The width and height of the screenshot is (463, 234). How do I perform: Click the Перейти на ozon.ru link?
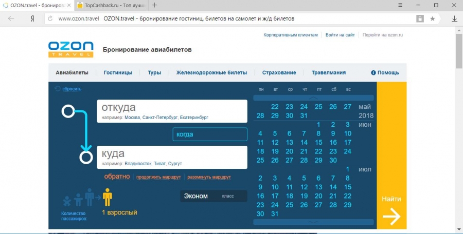[383, 35]
